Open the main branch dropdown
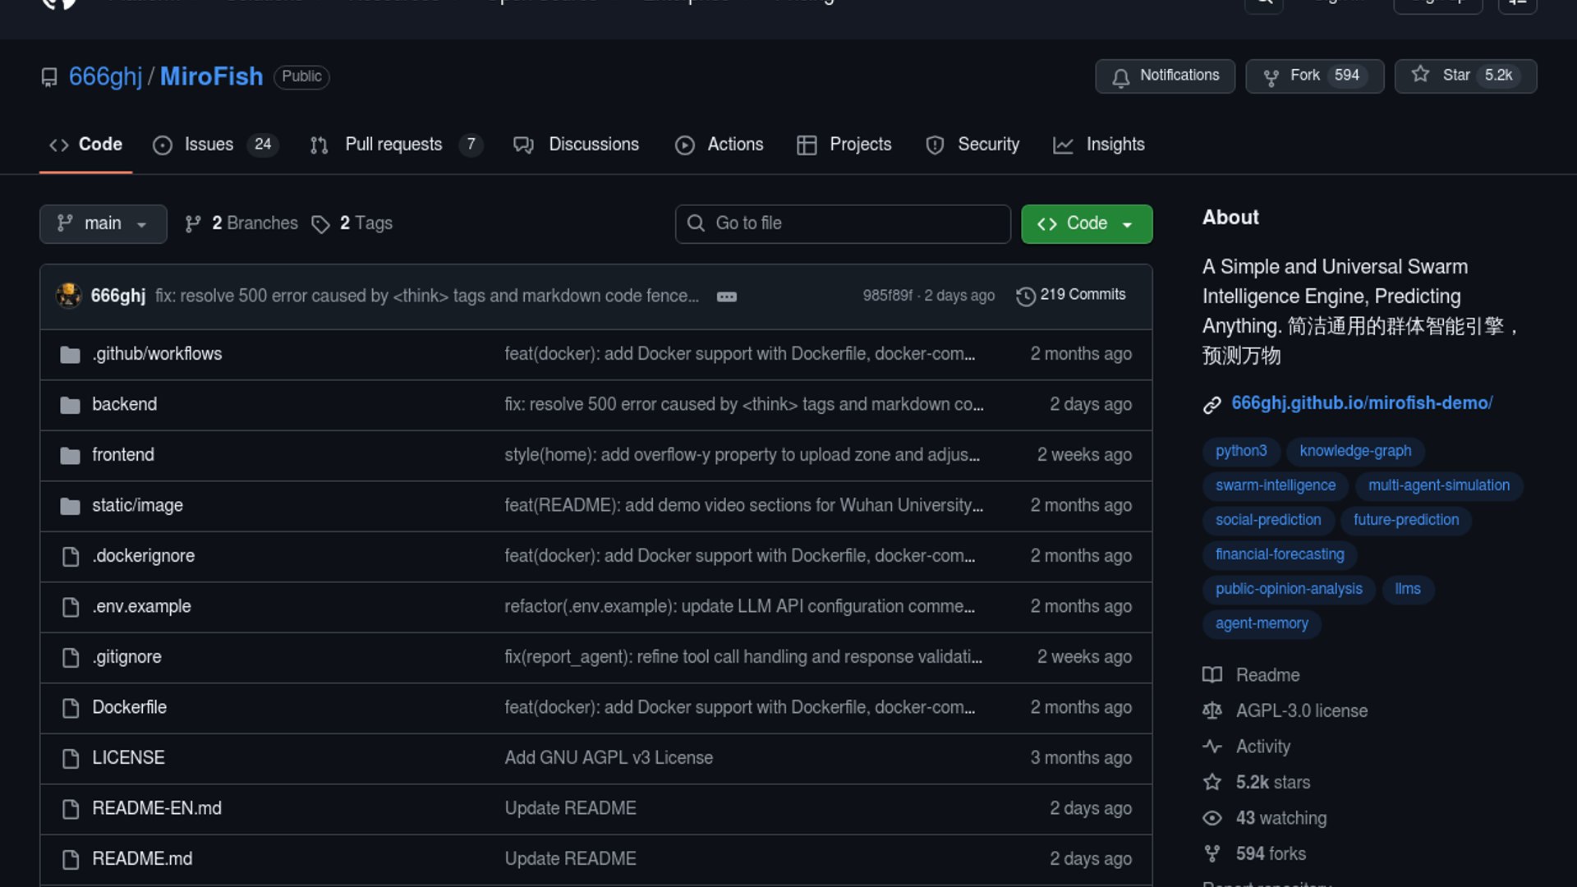1577x887 pixels. tap(103, 223)
